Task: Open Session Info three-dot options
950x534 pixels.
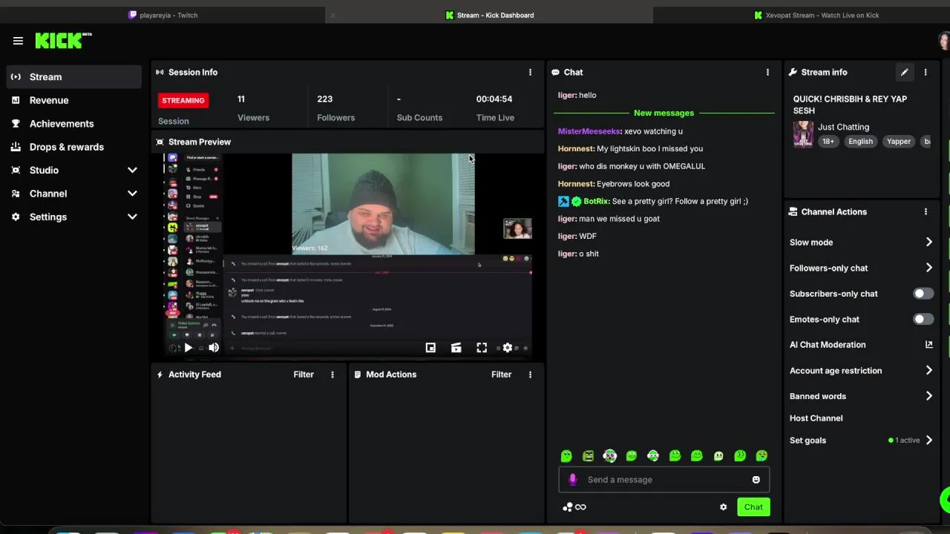Action: (x=530, y=72)
